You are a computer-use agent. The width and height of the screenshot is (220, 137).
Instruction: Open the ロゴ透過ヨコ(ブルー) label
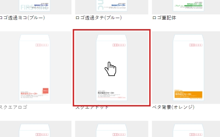coord(22,18)
